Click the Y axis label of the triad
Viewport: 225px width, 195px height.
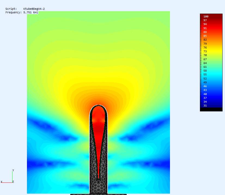pos(13,170)
